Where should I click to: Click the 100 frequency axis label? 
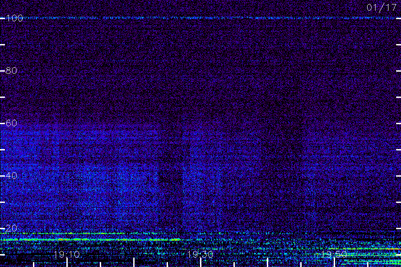(14, 18)
